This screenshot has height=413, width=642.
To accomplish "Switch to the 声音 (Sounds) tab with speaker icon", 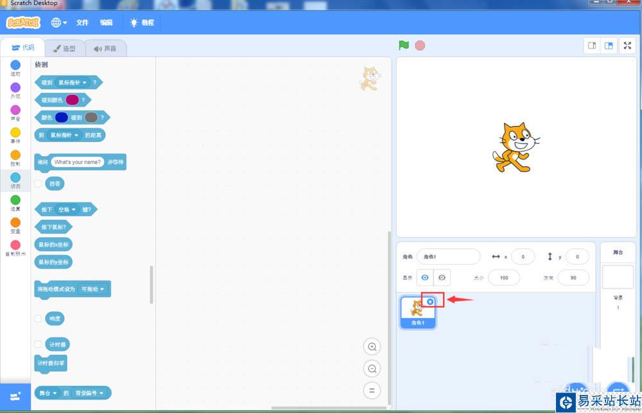I will [x=106, y=48].
